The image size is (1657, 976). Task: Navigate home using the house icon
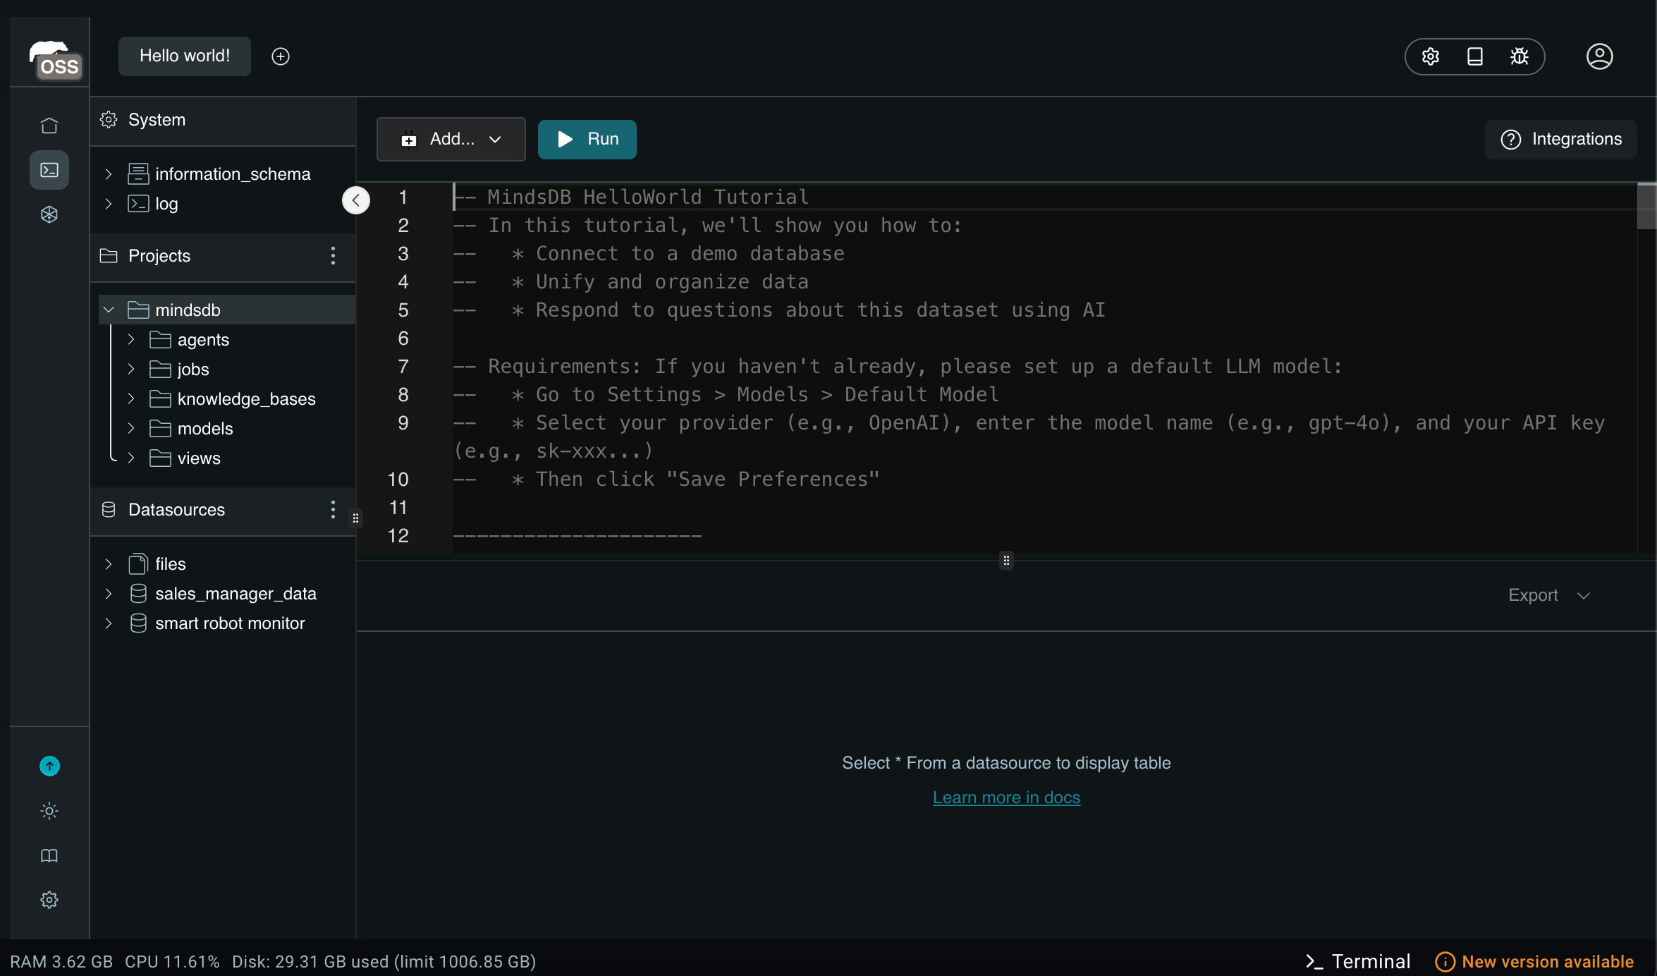(49, 124)
